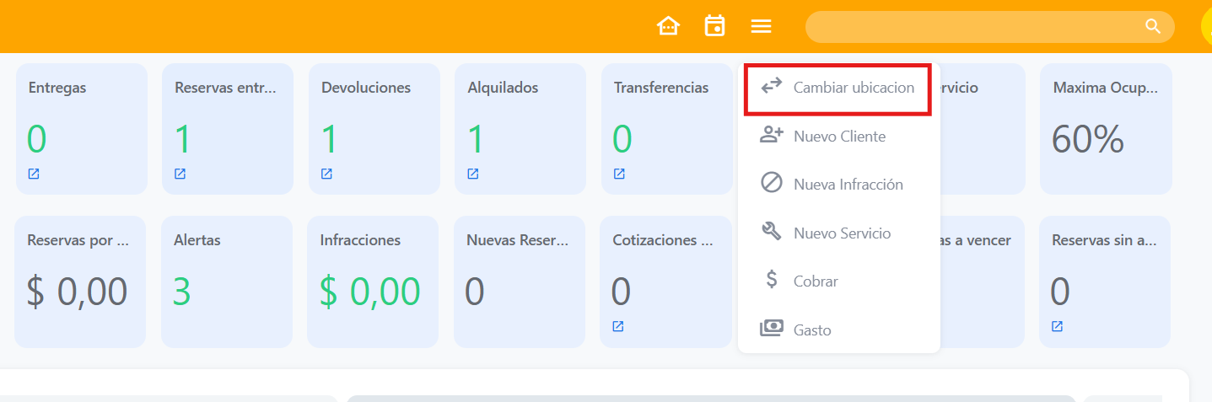The width and height of the screenshot is (1212, 402).
Task: Click the Maxima Ocup... 60% card
Action: coord(1105,129)
